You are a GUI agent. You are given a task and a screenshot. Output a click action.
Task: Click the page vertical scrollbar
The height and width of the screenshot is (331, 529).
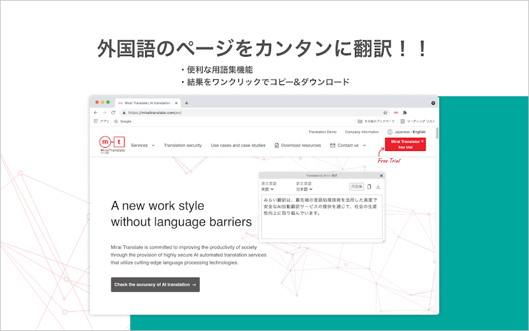pyautogui.click(x=437, y=133)
